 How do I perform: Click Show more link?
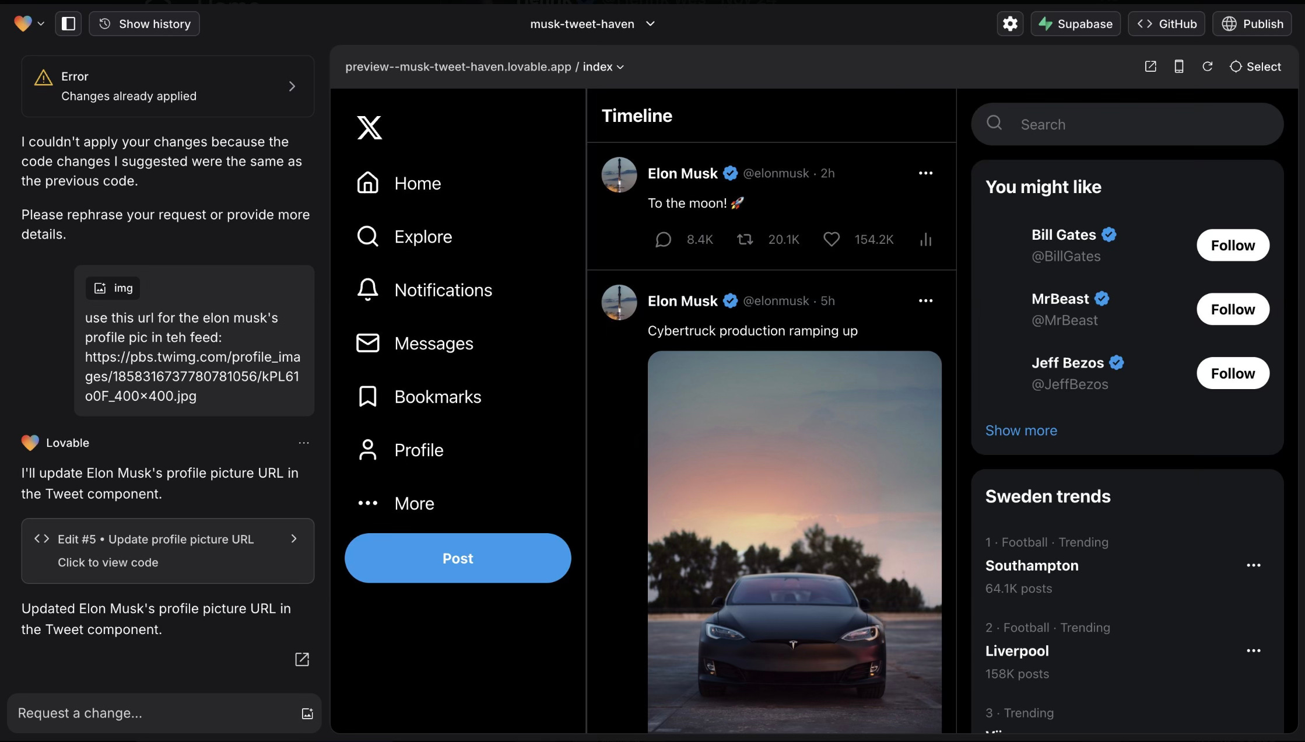tap(1021, 430)
